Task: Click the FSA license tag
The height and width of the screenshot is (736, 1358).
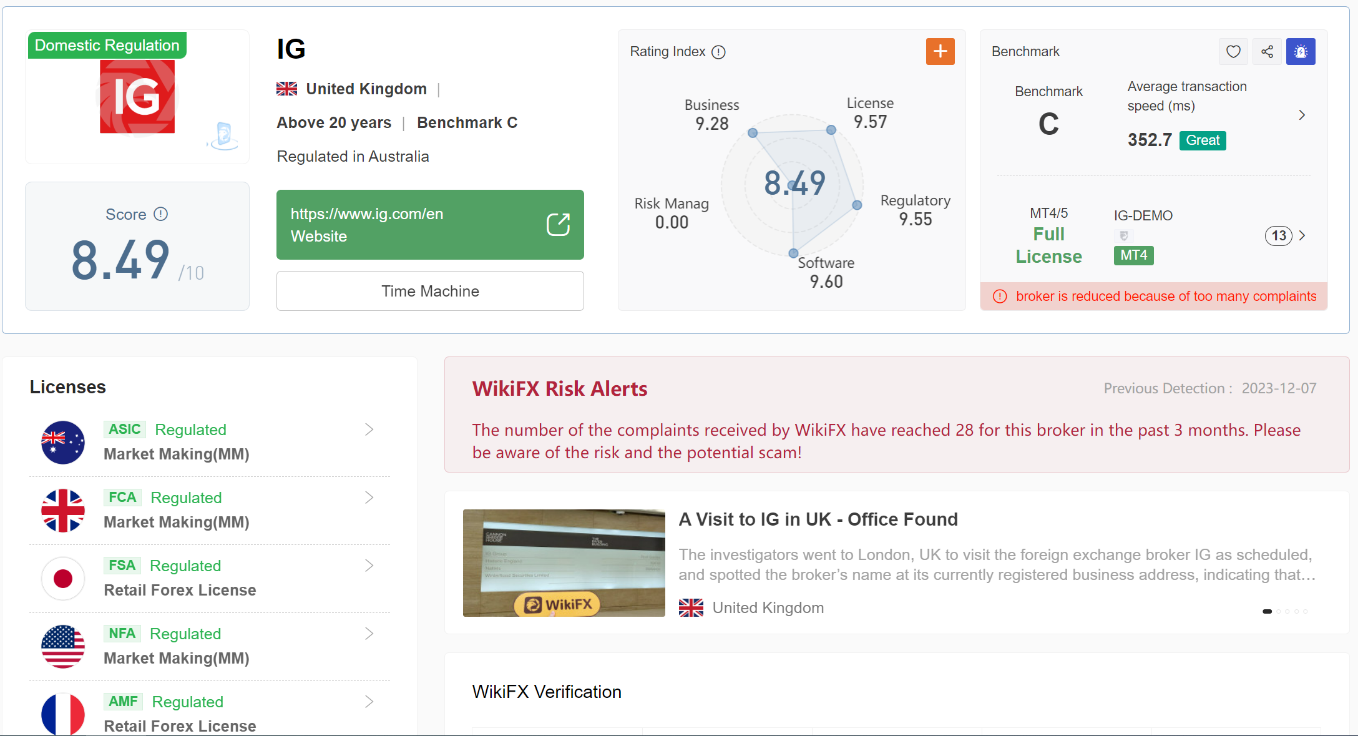Action: tap(122, 566)
